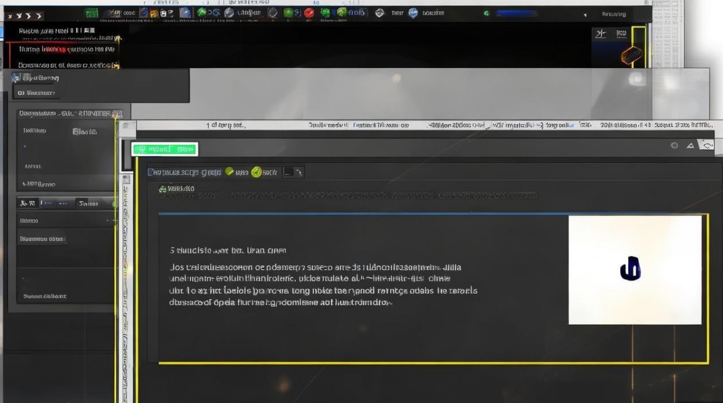
Task: Click the small green icon below the panel title
Action: 162,189
